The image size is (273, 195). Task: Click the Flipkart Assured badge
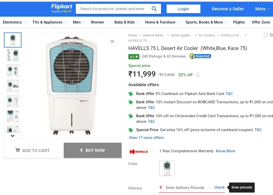[x=200, y=56]
